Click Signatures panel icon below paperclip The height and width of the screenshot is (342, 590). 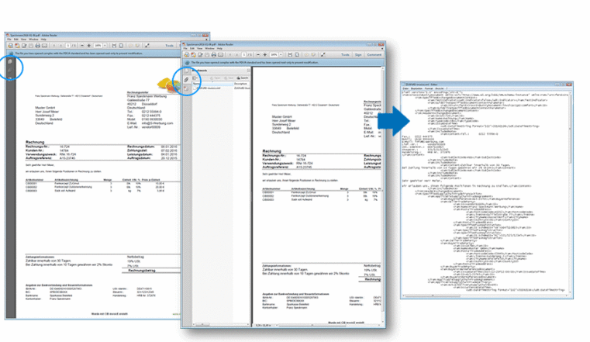pyautogui.click(x=186, y=88)
